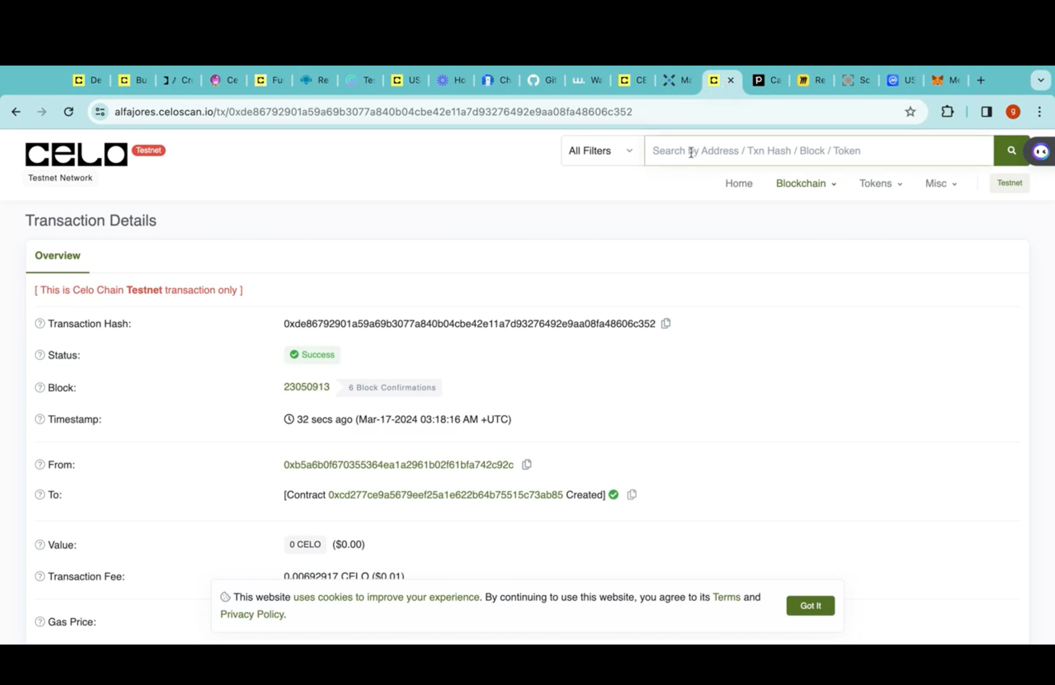This screenshot has width=1055, height=685.
Task: Click the Success status badge
Action: (x=312, y=355)
